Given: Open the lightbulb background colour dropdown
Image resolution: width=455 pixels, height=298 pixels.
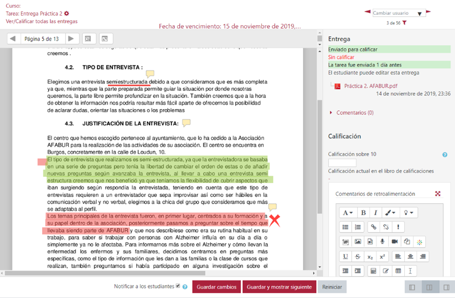Looking at the screenshot, I should [409, 213].
